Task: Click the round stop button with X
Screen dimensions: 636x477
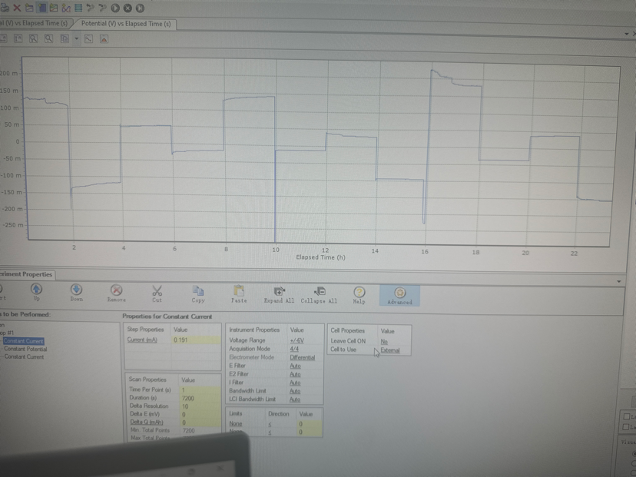Action: tap(128, 8)
